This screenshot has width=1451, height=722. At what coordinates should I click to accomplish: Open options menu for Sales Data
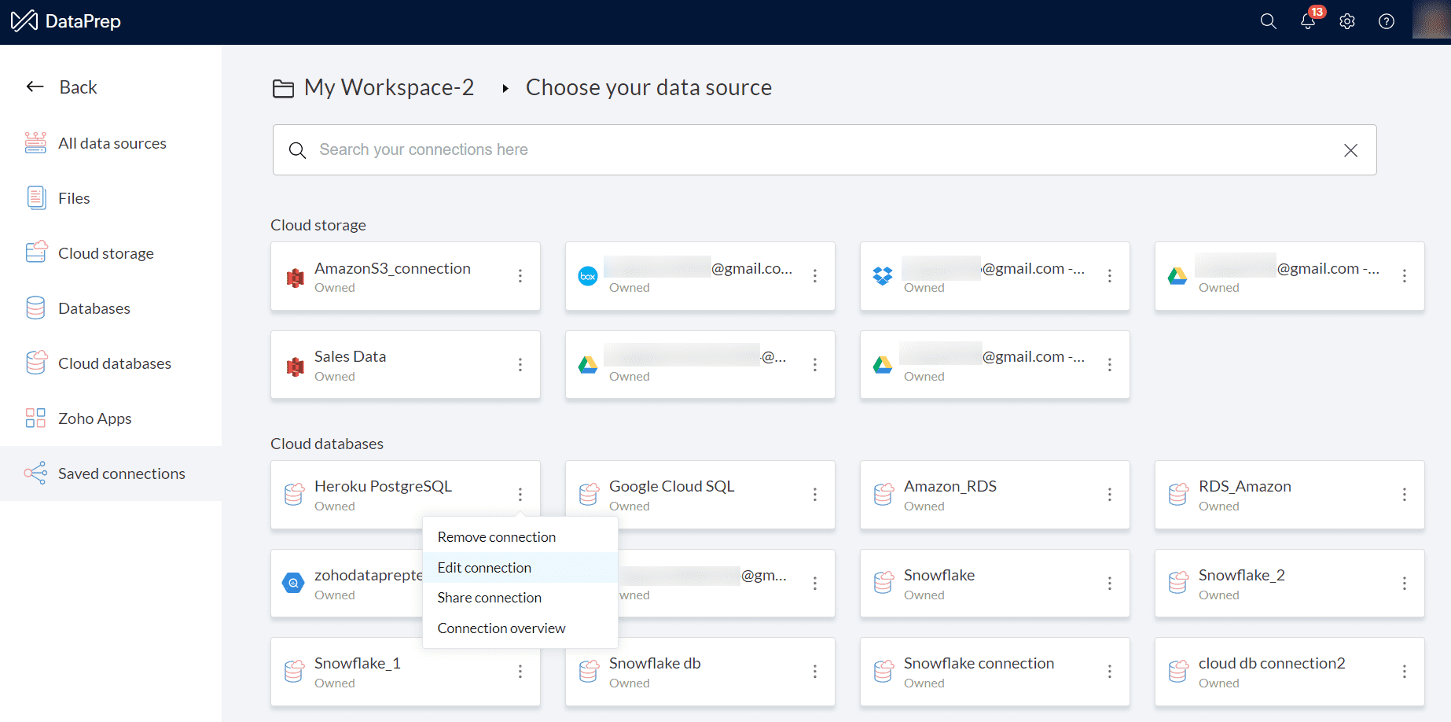tap(520, 365)
